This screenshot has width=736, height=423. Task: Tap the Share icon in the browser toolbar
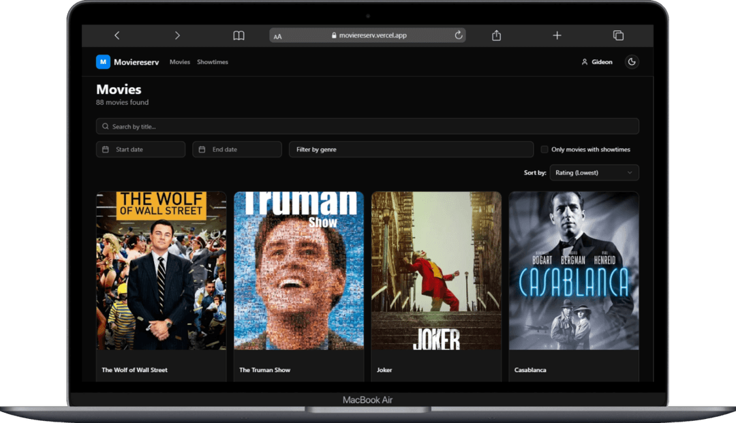[x=497, y=35]
